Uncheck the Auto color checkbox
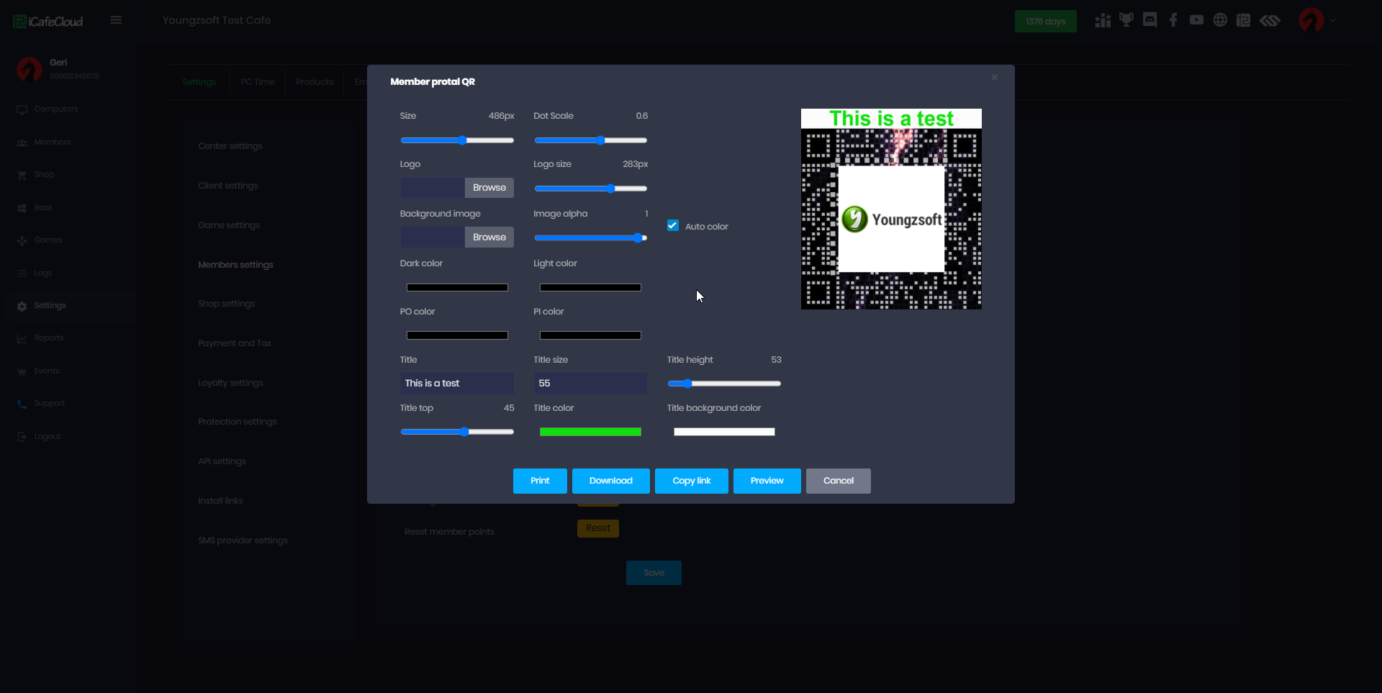 click(673, 225)
